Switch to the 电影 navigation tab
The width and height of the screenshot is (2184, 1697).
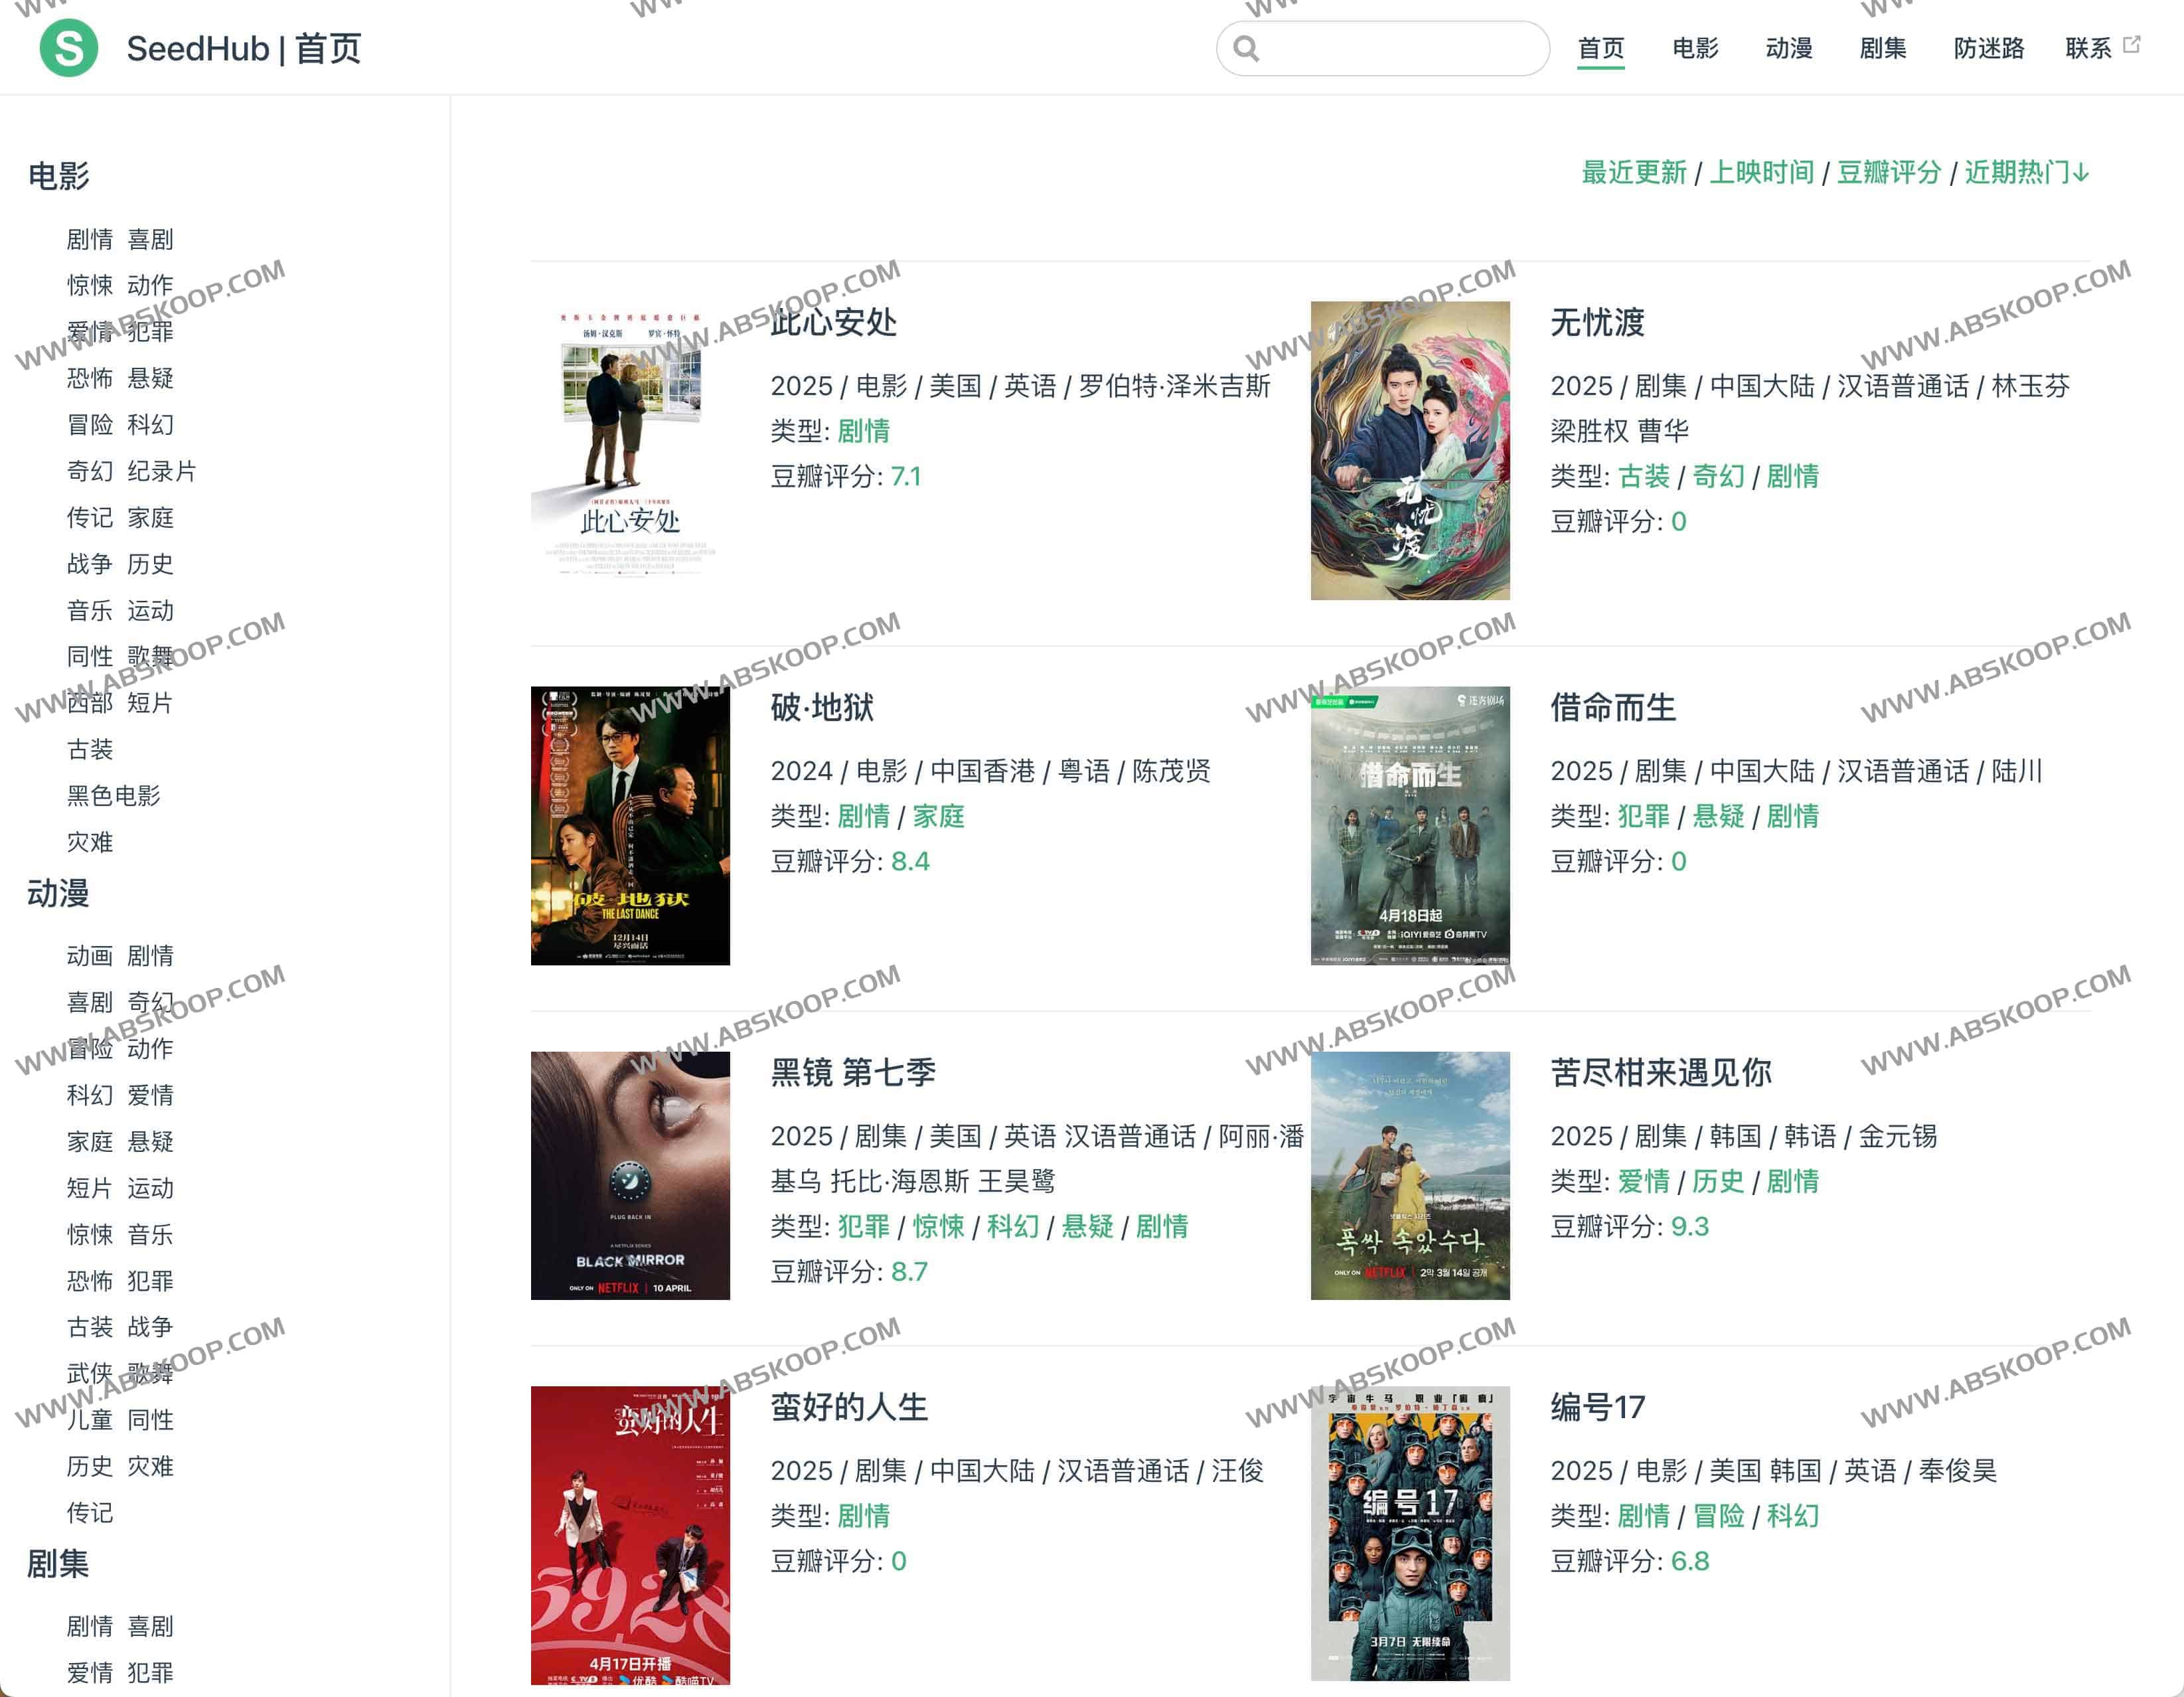[x=1697, y=48]
